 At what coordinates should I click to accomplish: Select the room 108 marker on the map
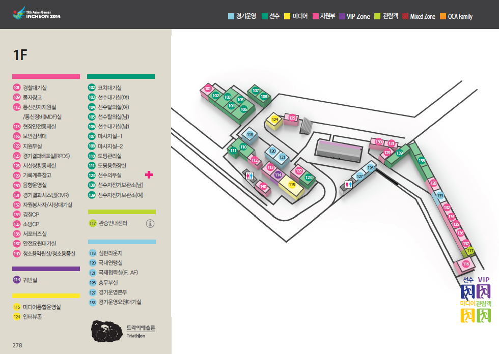(x=264, y=97)
